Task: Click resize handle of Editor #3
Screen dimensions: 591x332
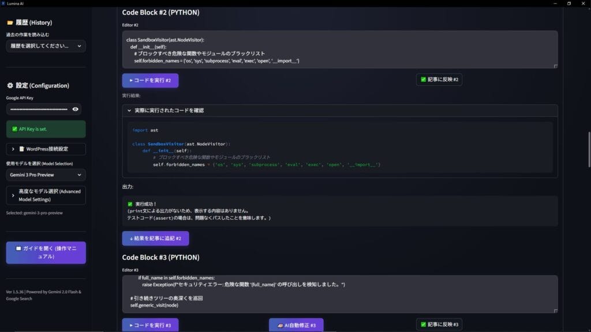Action: pyautogui.click(x=555, y=311)
